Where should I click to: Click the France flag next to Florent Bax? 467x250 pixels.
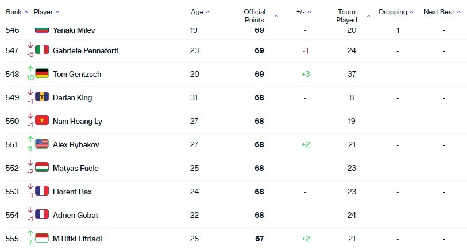tap(42, 190)
